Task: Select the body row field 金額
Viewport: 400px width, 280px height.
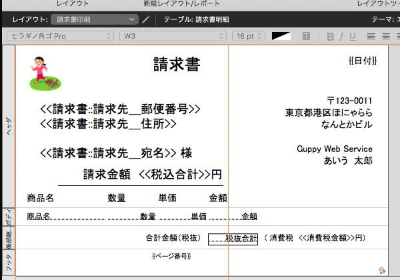Action: [x=233, y=216]
